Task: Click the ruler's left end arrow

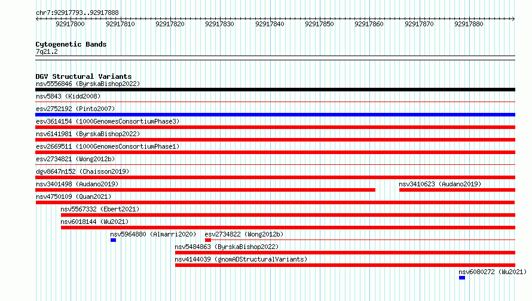Action: tap(37, 19)
